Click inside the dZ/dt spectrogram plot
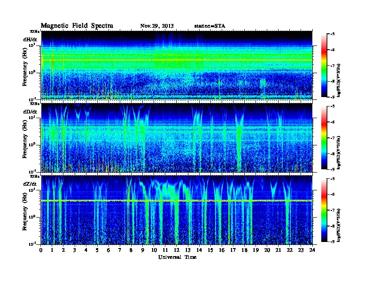Screen dimensions: 372x287 pos(177,210)
